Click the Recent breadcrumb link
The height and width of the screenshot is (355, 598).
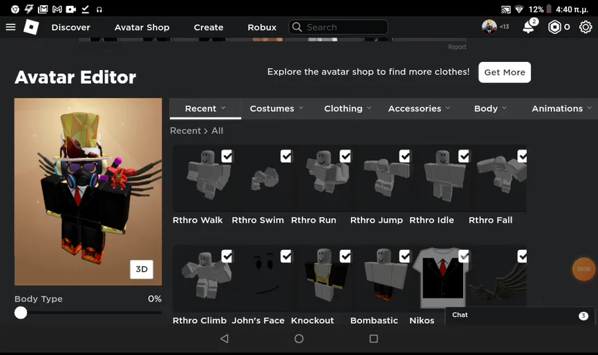(185, 130)
